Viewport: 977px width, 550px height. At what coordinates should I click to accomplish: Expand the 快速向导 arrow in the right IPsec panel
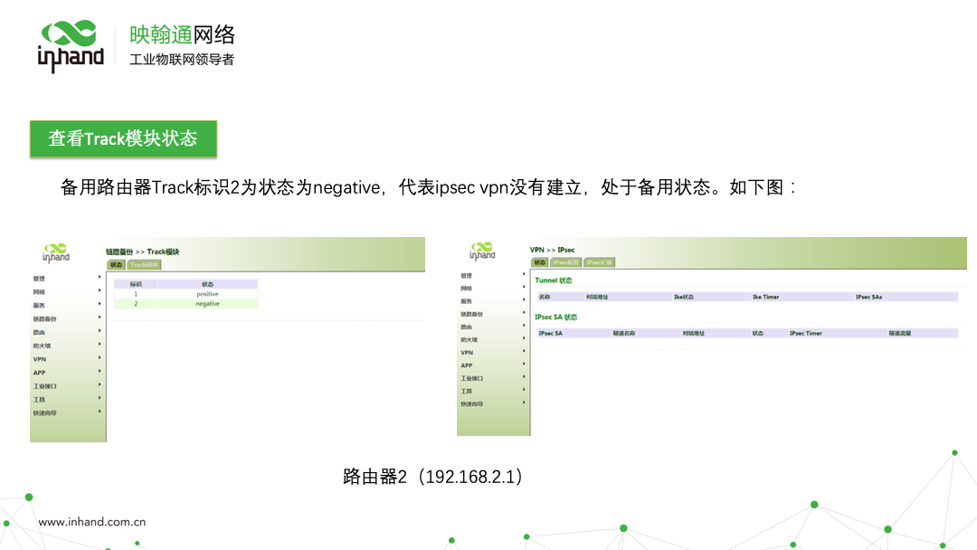(524, 403)
